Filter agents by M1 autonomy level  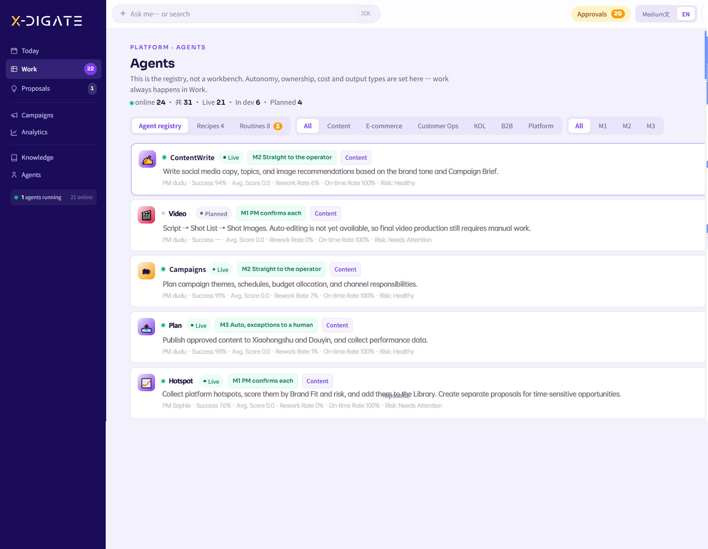pyautogui.click(x=603, y=126)
